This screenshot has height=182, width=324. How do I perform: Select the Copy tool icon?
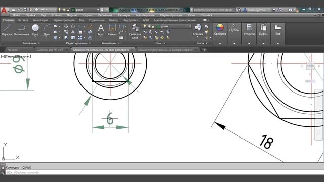tap(66, 32)
